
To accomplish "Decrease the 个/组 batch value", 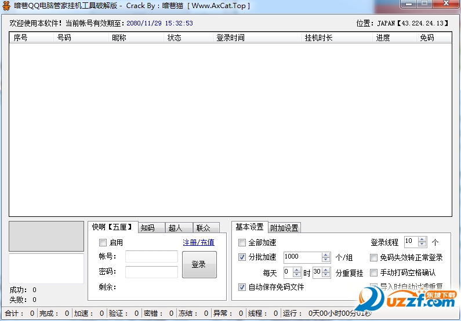I will pos(326,260).
